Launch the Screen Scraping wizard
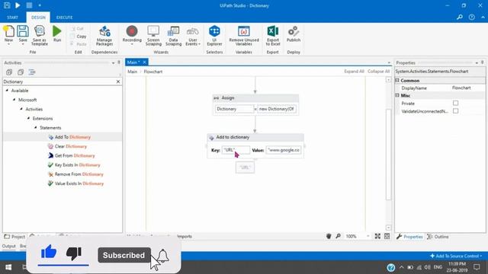488x274 pixels. tap(153, 36)
